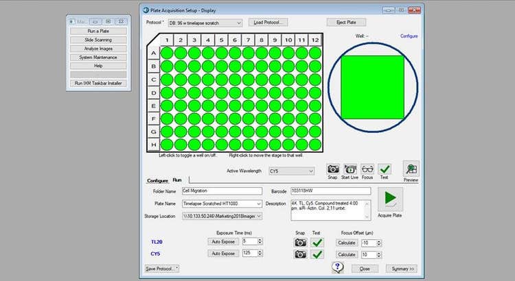Click System Maintenance in main menu window
Screen dimensions: 515x281
point(98,58)
